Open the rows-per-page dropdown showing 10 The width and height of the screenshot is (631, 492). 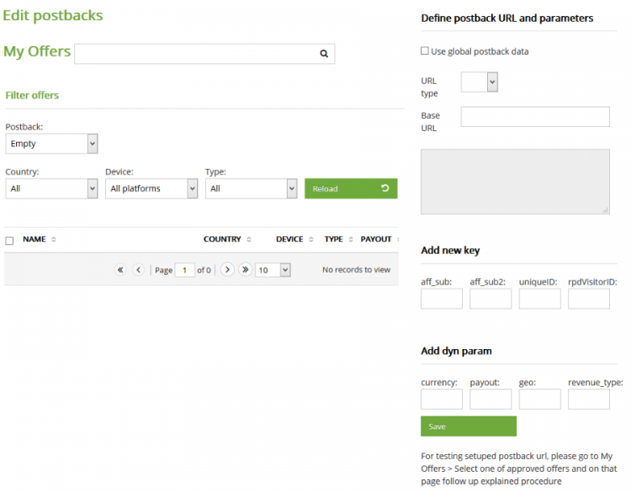click(273, 270)
